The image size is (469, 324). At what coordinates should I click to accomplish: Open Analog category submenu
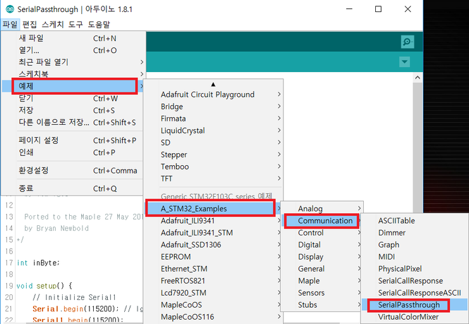pyautogui.click(x=322, y=208)
